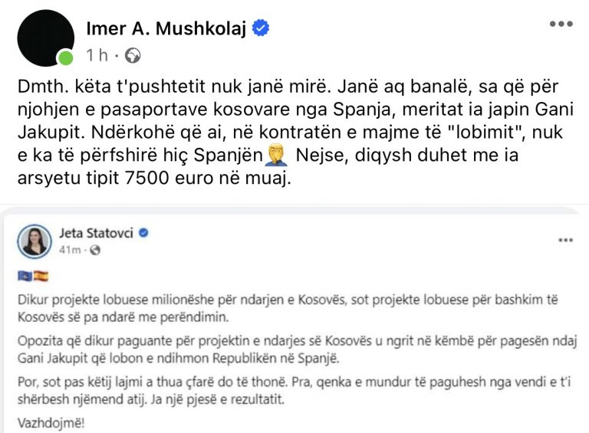This screenshot has height=433, width=589.
Task: Click the green online status dot
Action: [x=65, y=57]
